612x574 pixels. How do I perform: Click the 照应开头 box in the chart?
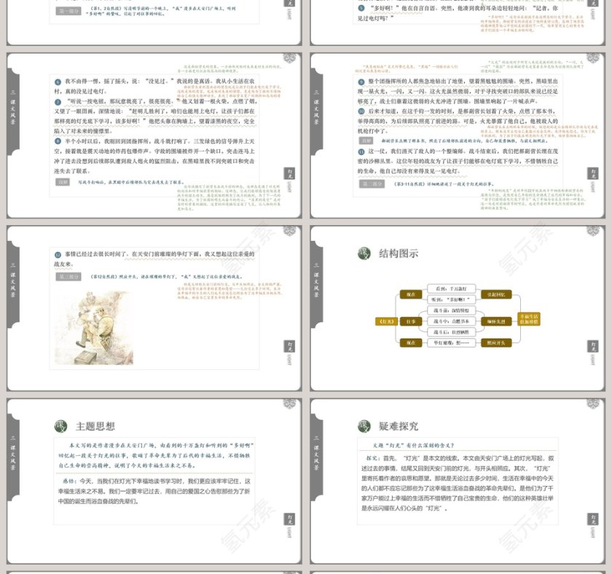pyautogui.click(x=497, y=342)
